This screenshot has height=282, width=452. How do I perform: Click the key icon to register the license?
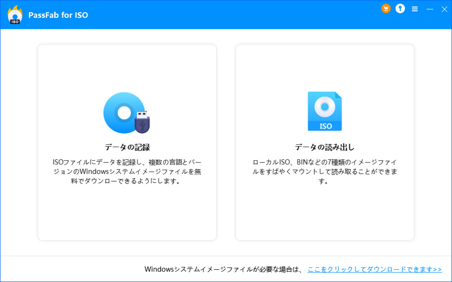[400, 8]
